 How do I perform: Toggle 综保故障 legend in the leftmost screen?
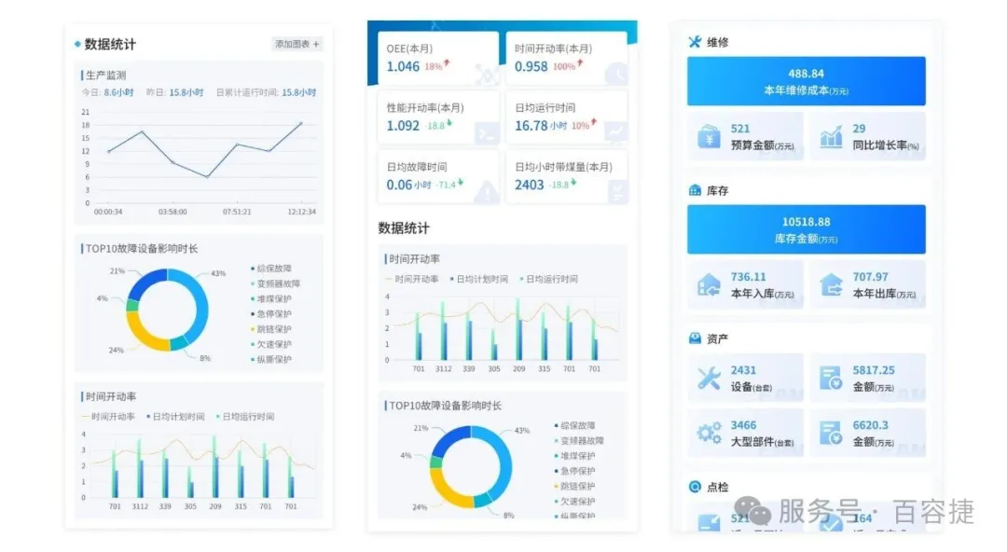coord(274,269)
